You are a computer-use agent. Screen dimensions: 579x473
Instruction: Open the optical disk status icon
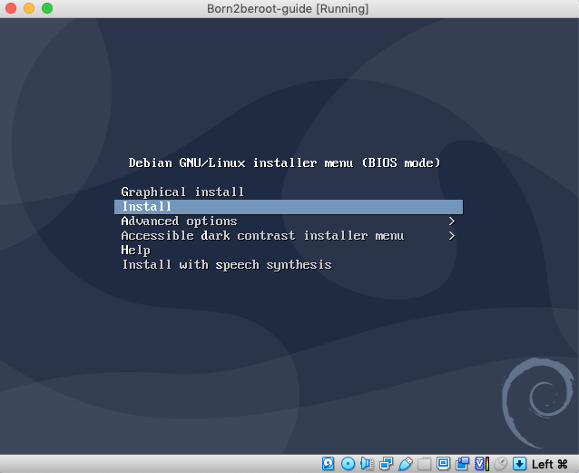[x=348, y=463]
